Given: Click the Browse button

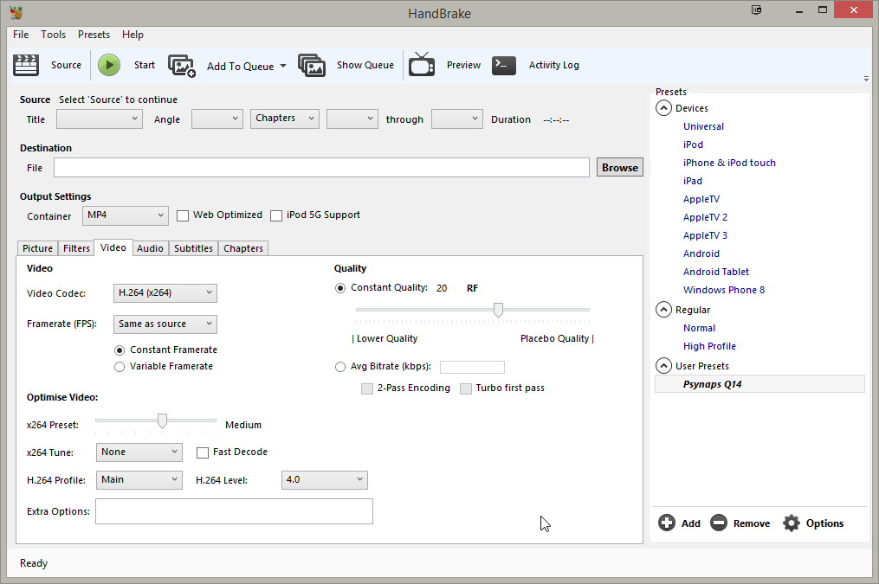Looking at the screenshot, I should point(620,168).
